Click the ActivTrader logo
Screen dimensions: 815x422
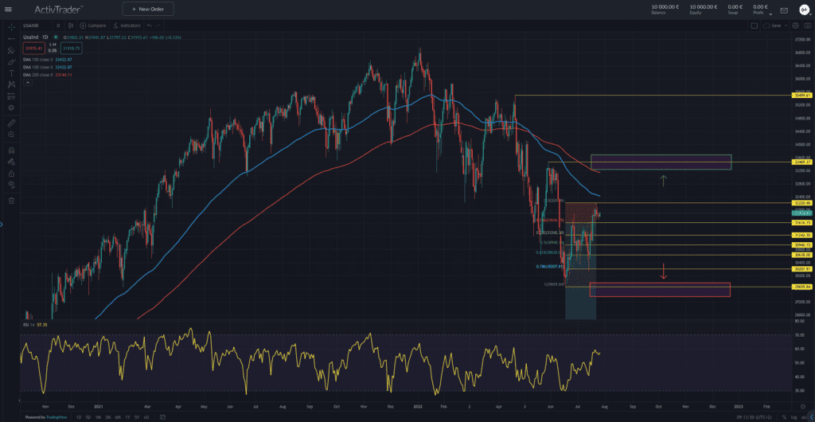(x=59, y=9)
